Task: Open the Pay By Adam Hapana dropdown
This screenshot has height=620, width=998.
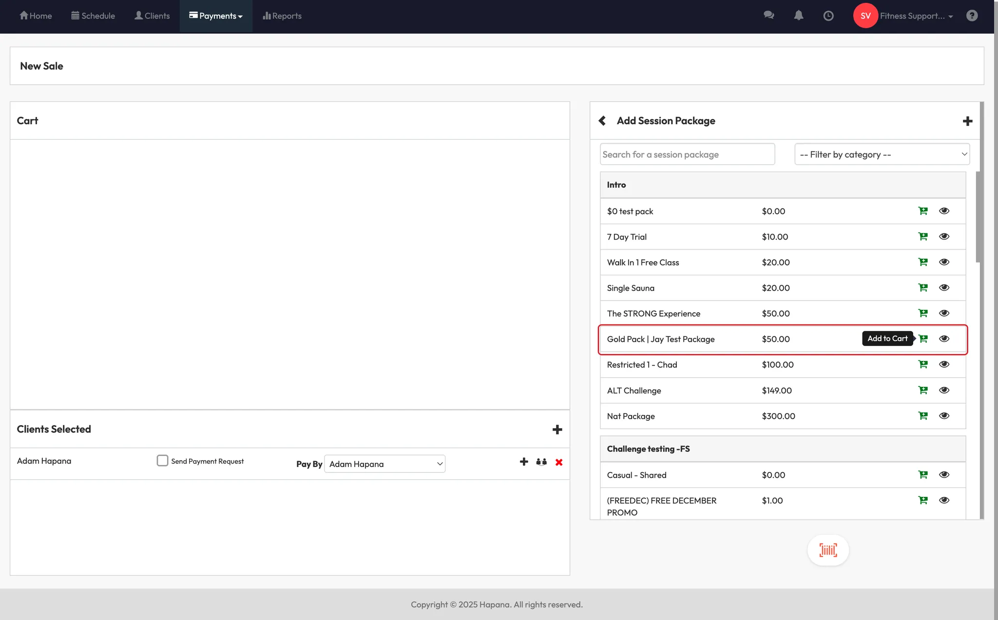Action: [384, 464]
